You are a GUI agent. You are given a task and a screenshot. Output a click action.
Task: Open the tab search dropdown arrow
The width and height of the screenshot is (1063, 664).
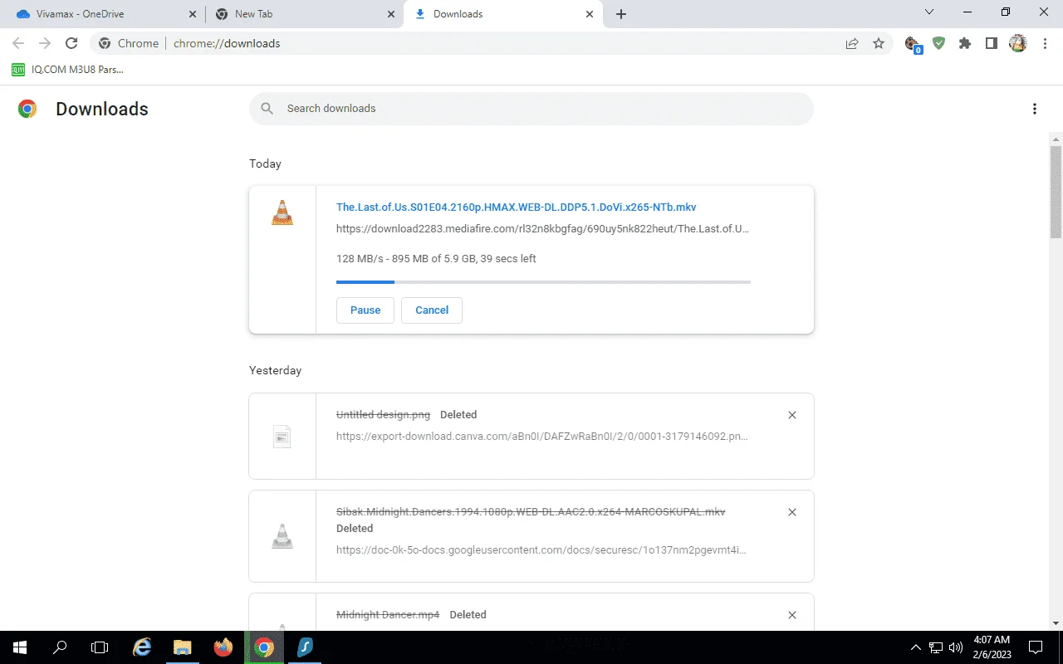[x=929, y=12]
